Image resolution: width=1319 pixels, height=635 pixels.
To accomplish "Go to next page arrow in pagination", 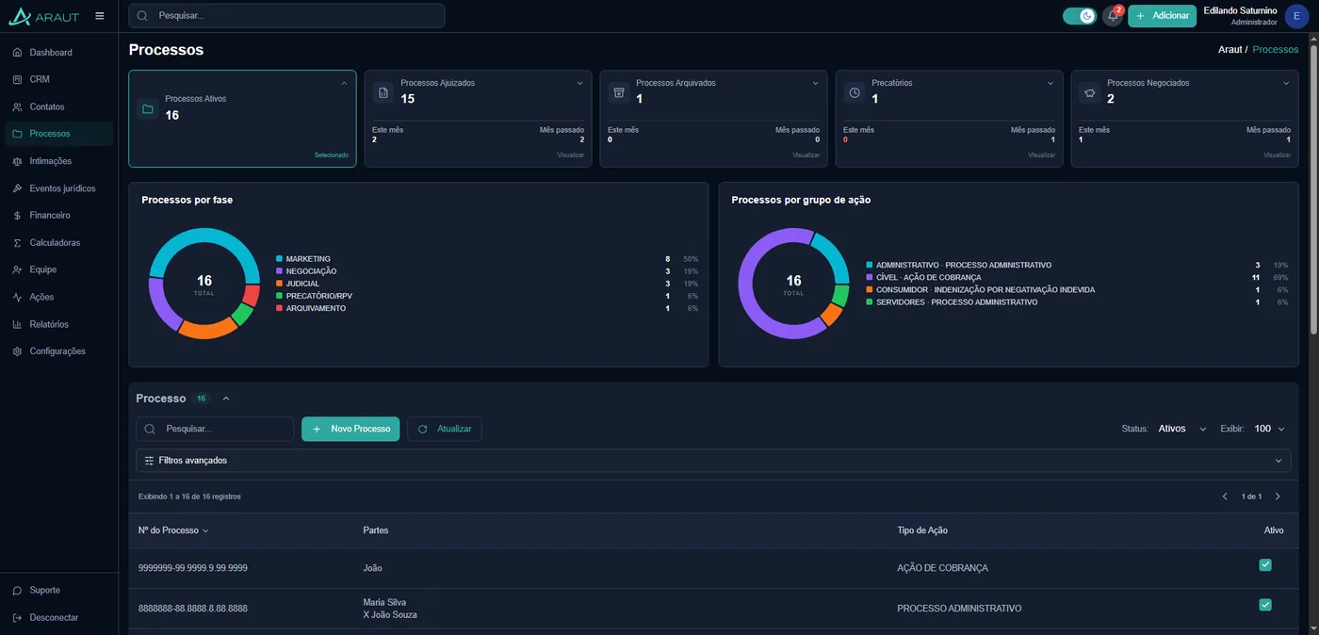I will [1278, 497].
